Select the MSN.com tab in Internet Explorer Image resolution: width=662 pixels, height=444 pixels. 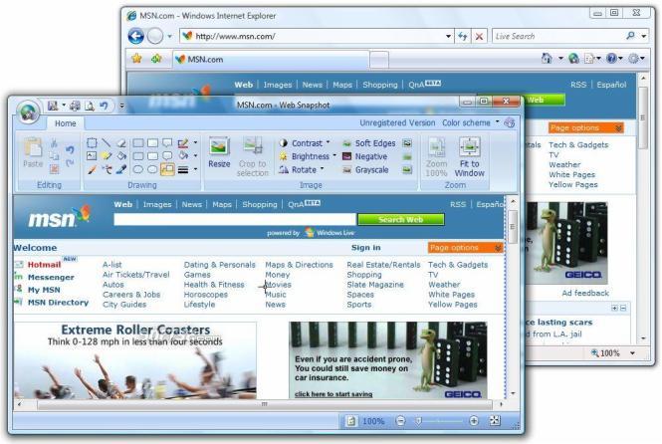coord(271,59)
